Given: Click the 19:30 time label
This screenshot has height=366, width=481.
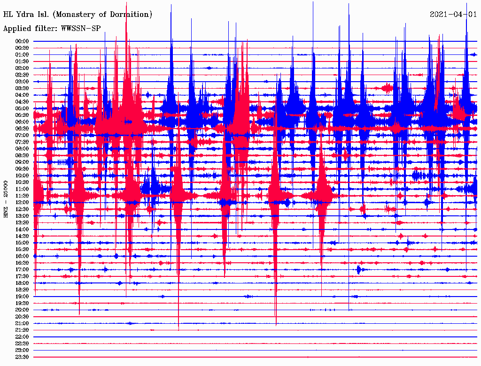Looking at the screenshot, I should pyautogui.click(x=22, y=304).
